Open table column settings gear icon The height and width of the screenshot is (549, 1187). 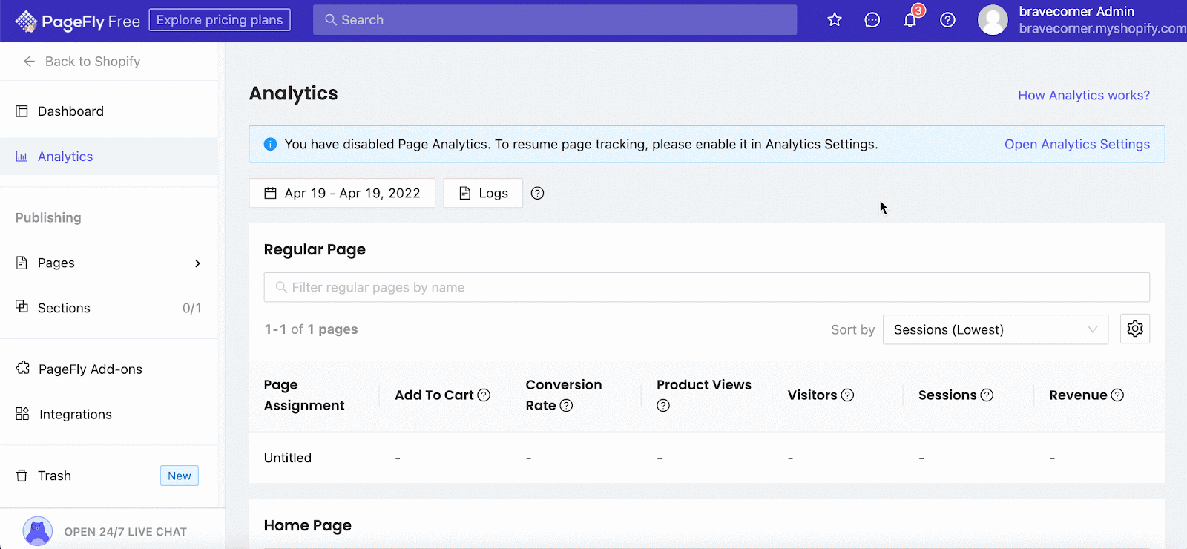point(1134,329)
